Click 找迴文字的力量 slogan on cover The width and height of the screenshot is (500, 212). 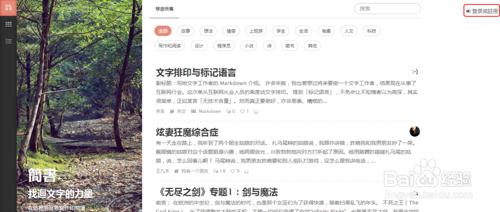coord(60,194)
